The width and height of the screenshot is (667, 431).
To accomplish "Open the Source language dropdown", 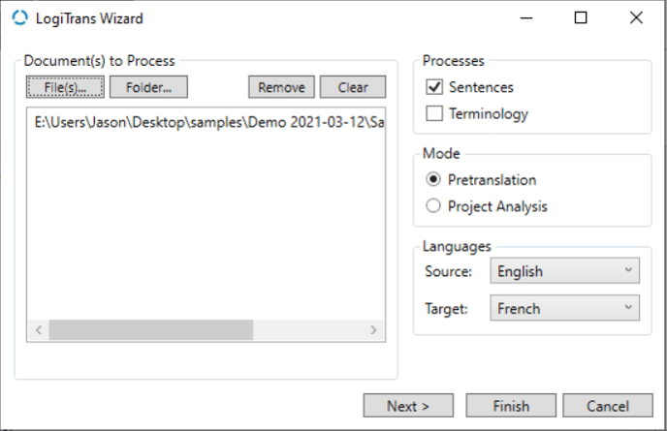I will coord(564,271).
